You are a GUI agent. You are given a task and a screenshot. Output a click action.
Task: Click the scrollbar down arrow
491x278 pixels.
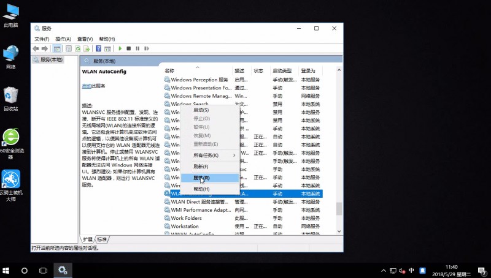(339, 231)
